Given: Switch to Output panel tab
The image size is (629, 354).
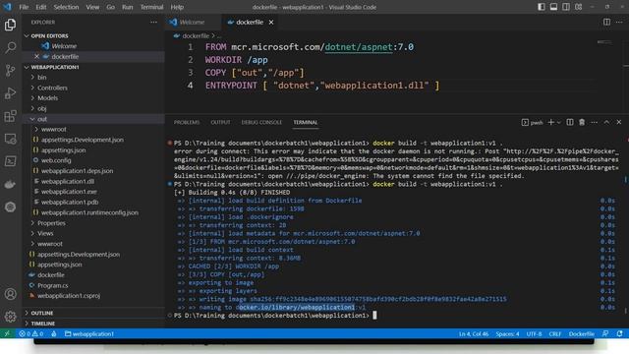Looking at the screenshot, I should click(220, 122).
